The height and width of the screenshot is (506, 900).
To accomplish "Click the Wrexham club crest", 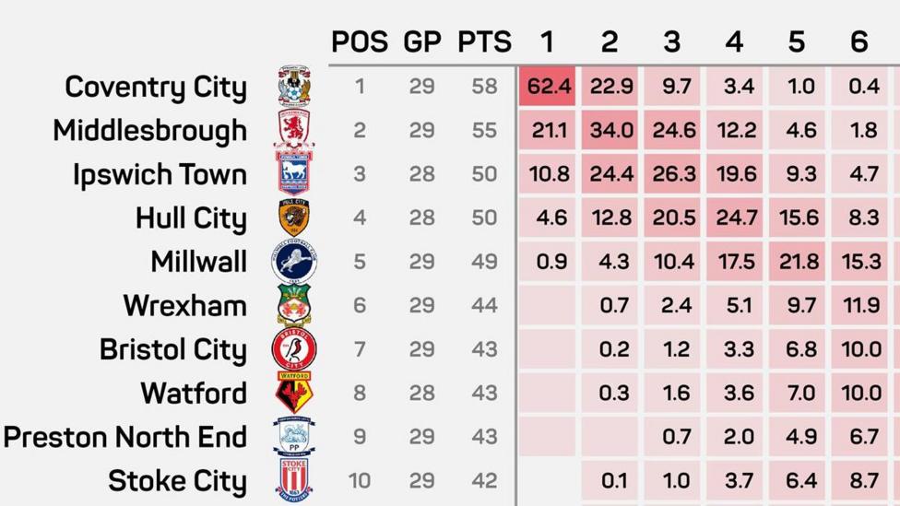I will pos(294,305).
